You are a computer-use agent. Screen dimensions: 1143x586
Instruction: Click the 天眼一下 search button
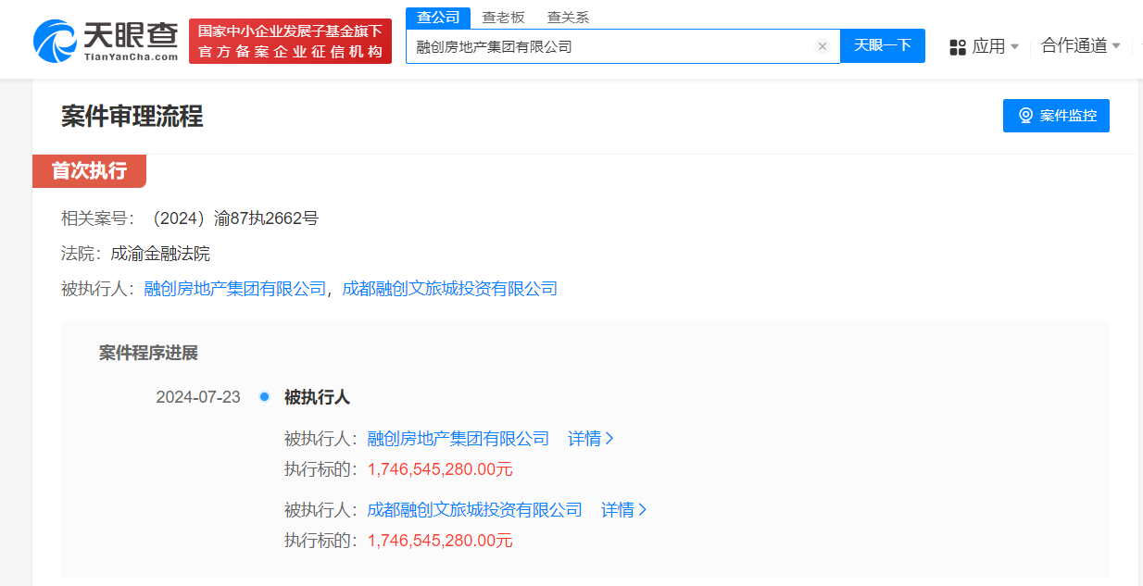click(882, 45)
